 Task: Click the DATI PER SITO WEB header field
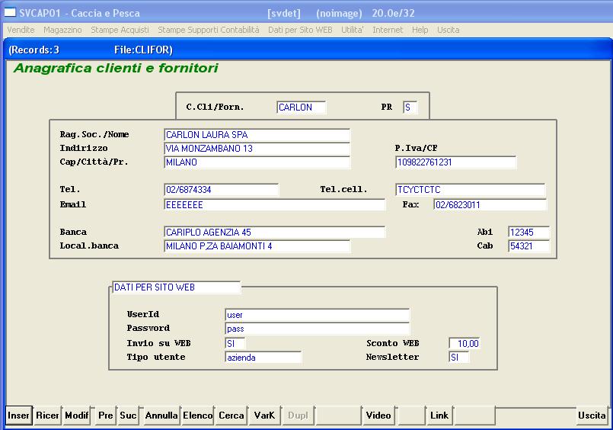pyautogui.click(x=177, y=287)
